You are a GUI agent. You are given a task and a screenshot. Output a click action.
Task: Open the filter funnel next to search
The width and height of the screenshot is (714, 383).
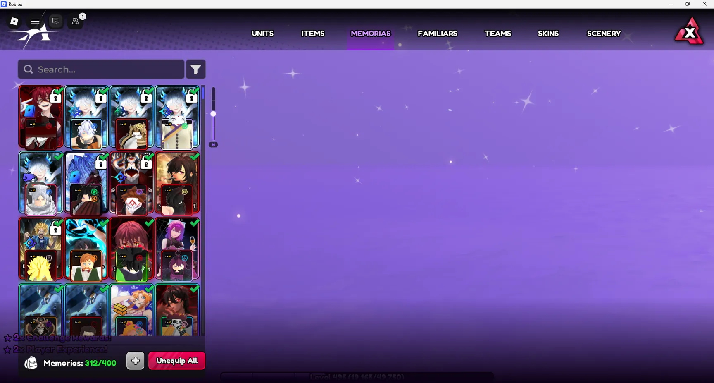point(196,69)
